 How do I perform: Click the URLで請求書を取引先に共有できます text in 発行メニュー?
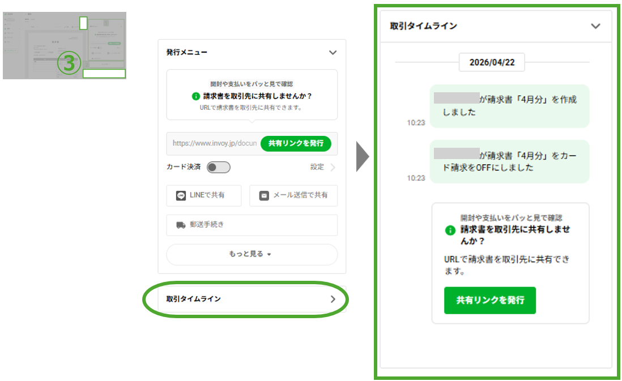click(251, 108)
